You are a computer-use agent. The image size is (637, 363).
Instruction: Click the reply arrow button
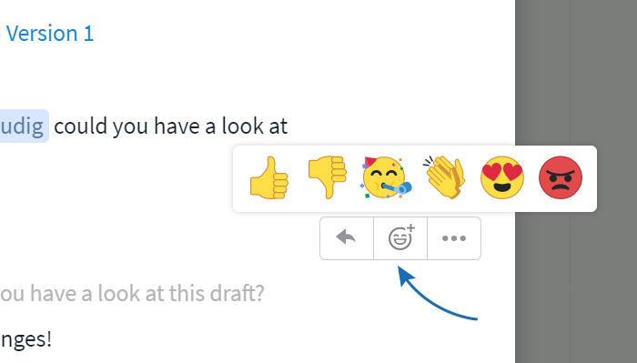click(x=347, y=238)
